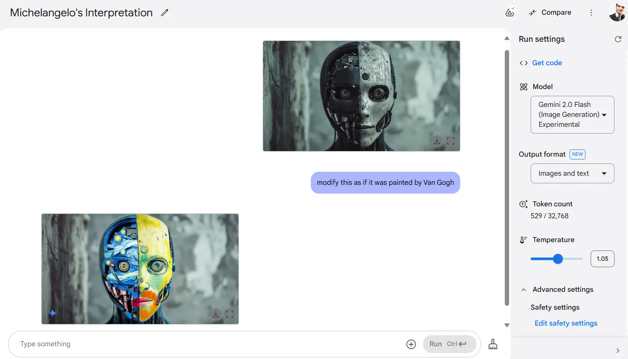
Task: Collapse the side panel with chevron arrow
Action: pyautogui.click(x=617, y=351)
